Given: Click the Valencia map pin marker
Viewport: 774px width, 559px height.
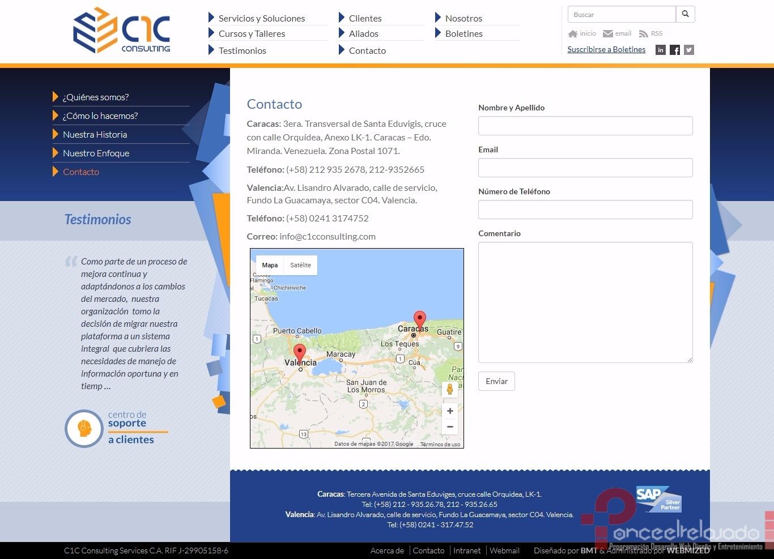Looking at the screenshot, I should point(300,353).
